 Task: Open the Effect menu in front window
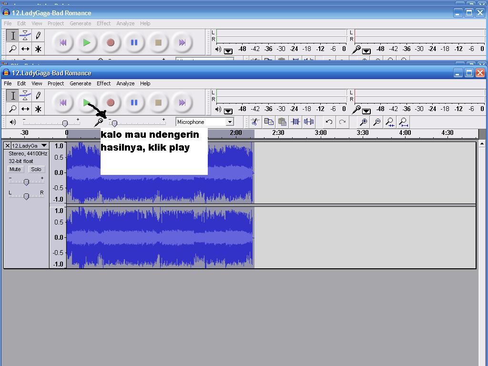[103, 83]
